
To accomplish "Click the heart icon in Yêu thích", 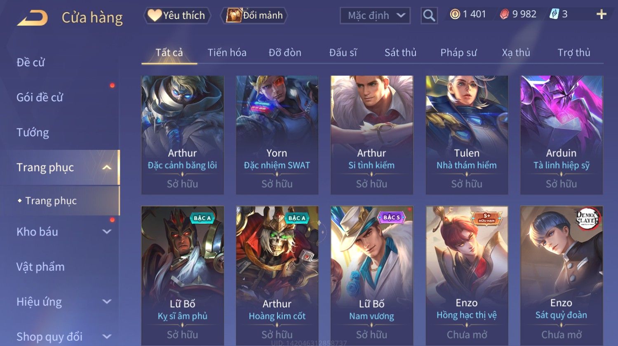I will 154,15.
